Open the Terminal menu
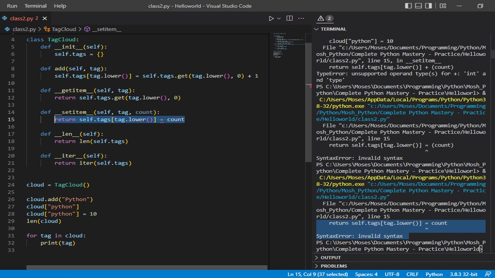495x278 pixels. coord(35,6)
